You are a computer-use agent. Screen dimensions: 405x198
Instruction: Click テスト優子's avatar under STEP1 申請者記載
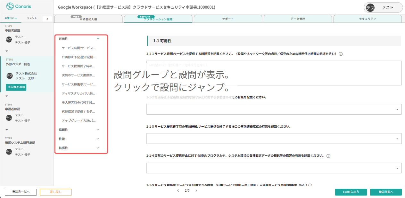[x=9, y=39]
